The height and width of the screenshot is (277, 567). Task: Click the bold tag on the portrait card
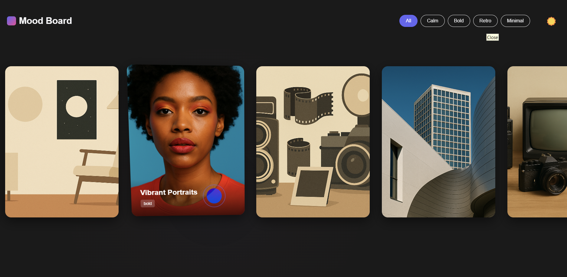coord(148,204)
